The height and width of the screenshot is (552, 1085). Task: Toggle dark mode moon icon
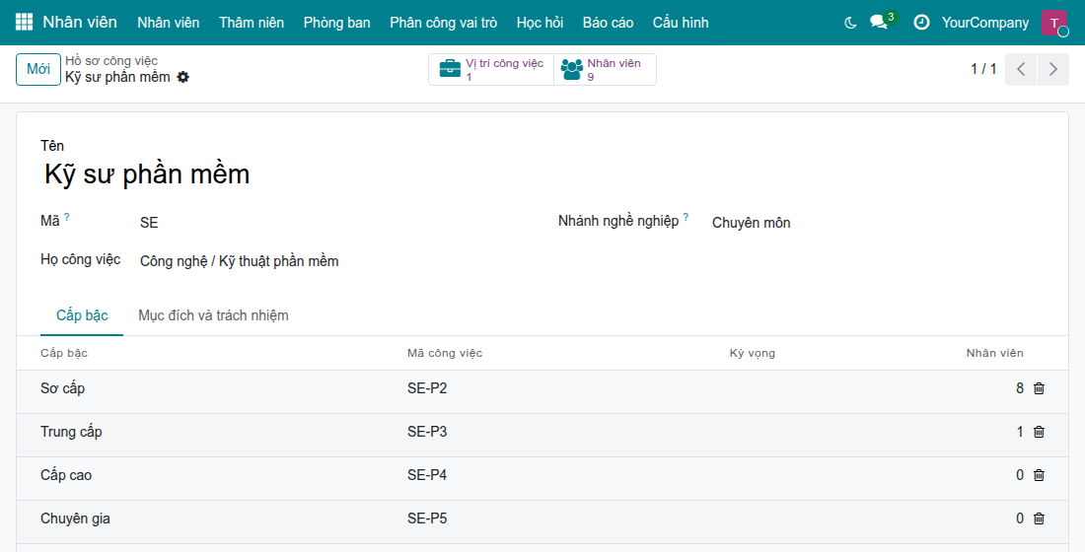tap(850, 23)
